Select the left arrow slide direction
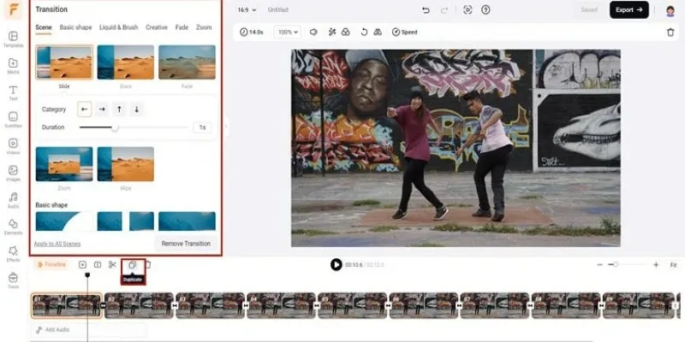 (84, 109)
